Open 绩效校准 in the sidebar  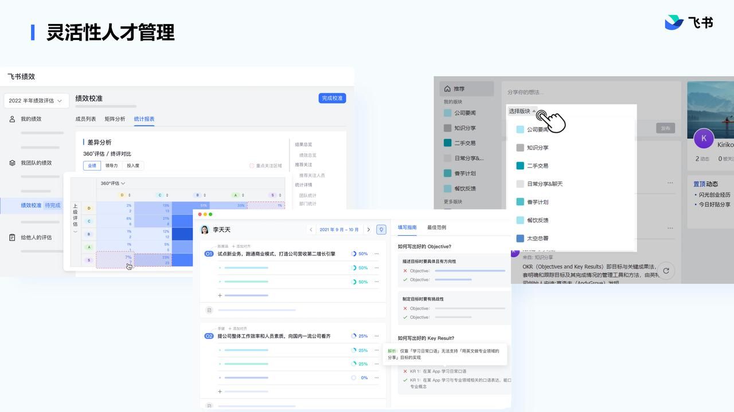(x=31, y=205)
